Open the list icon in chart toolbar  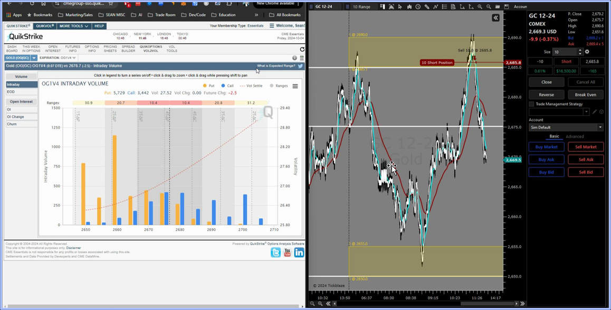click(x=444, y=7)
